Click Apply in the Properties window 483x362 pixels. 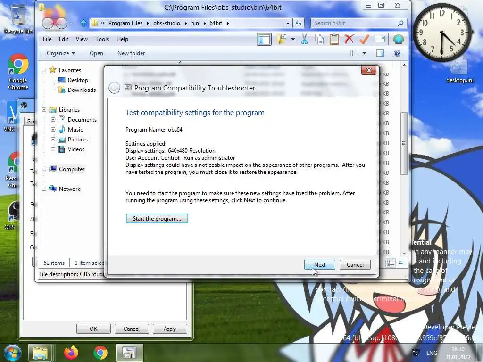click(170, 329)
